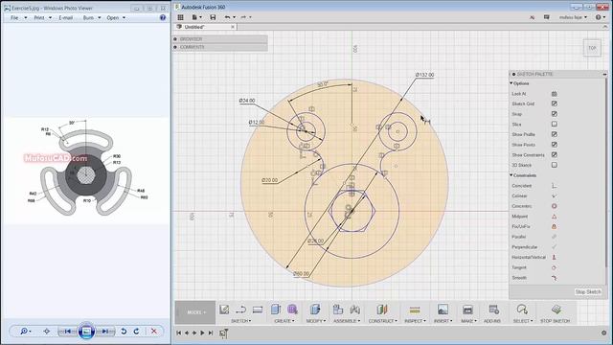Click the Stop Sketch toolbar icon

click(556, 310)
